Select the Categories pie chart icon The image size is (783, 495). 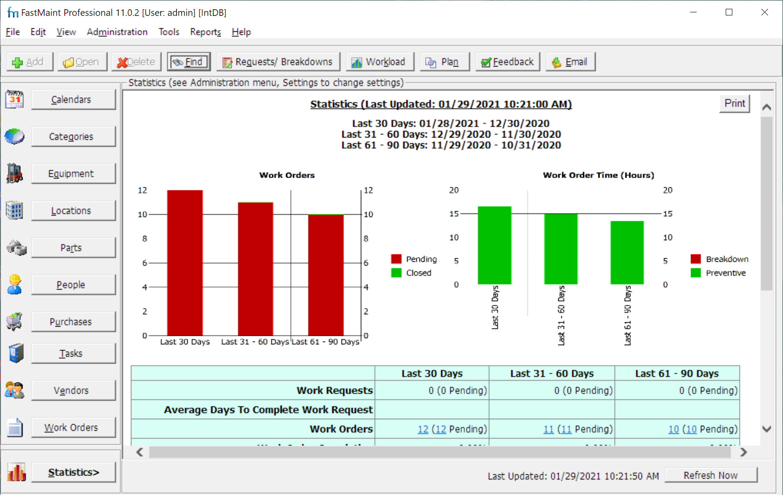pyautogui.click(x=15, y=137)
